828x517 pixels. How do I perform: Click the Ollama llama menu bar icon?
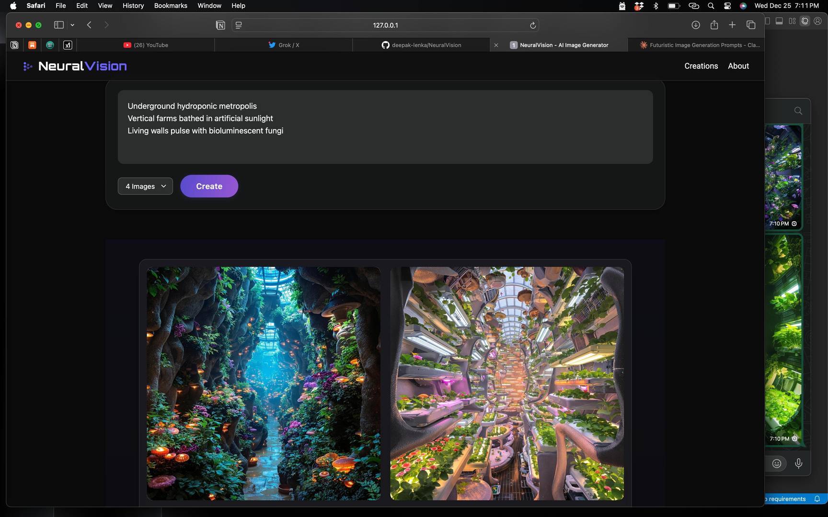click(622, 6)
